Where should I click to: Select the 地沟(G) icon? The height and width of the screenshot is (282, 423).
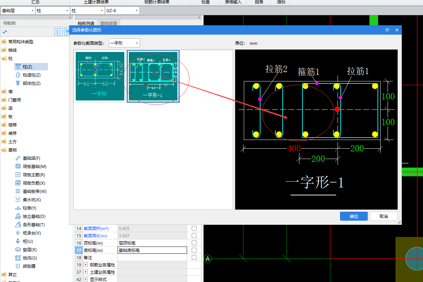18,258
